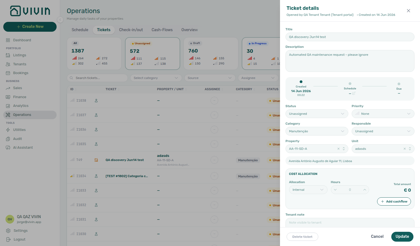Increase the Hours value
Image resolution: width=420 pixels, height=246 pixels.
tap(365, 190)
